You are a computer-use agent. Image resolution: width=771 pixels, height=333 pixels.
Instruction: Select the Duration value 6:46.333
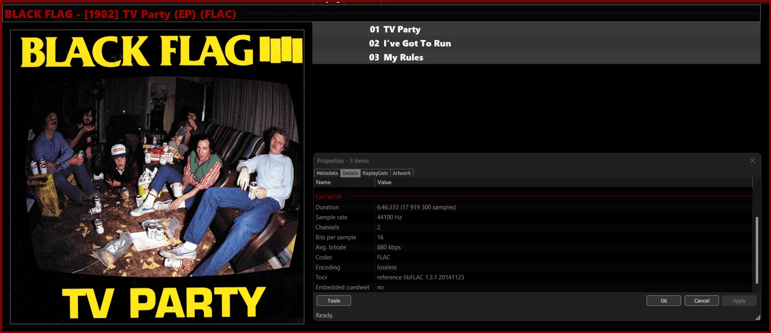[x=416, y=207]
